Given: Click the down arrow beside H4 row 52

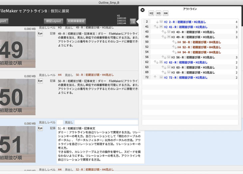Looking at the screenshot, I should click(175, 47).
